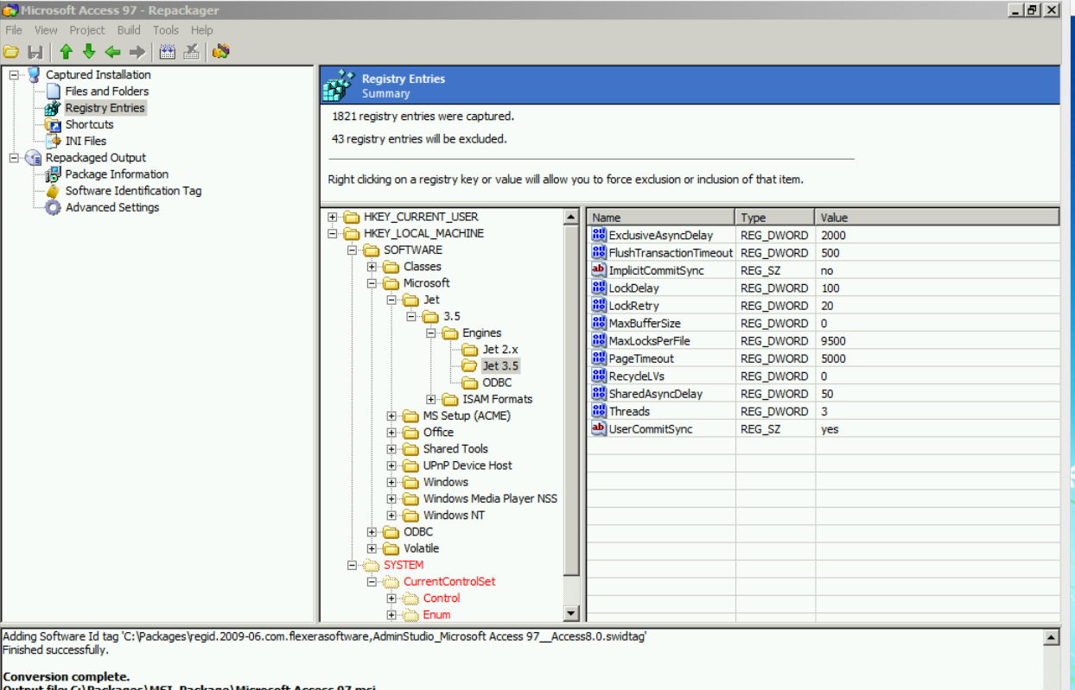
Task: Open the View menu
Action: (46, 30)
